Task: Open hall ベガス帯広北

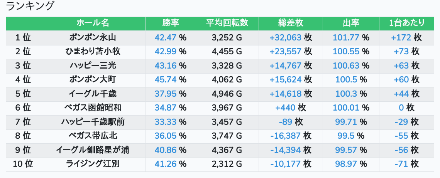Action: pos(93,136)
